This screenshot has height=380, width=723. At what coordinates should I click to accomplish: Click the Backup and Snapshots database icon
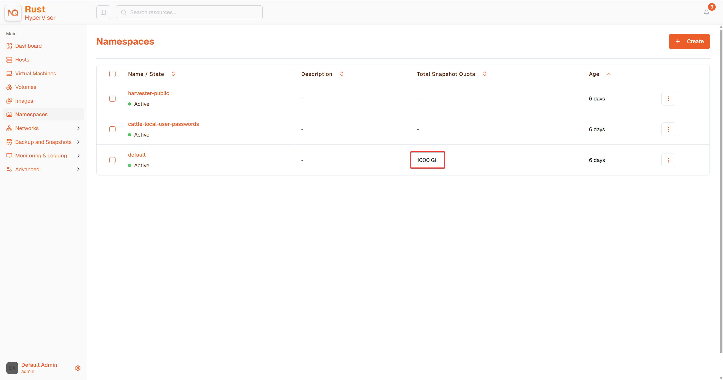pyautogui.click(x=9, y=142)
